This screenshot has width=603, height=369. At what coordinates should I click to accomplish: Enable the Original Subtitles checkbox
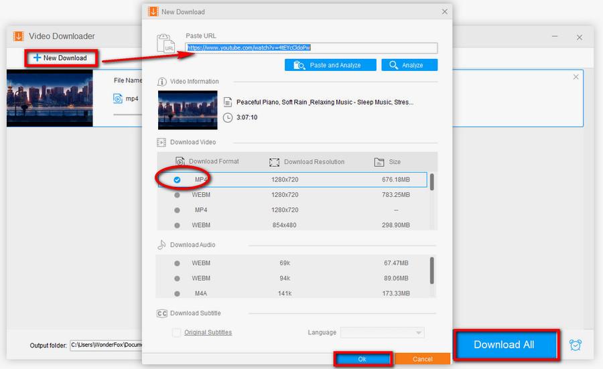pyautogui.click(x=177, y=333)
